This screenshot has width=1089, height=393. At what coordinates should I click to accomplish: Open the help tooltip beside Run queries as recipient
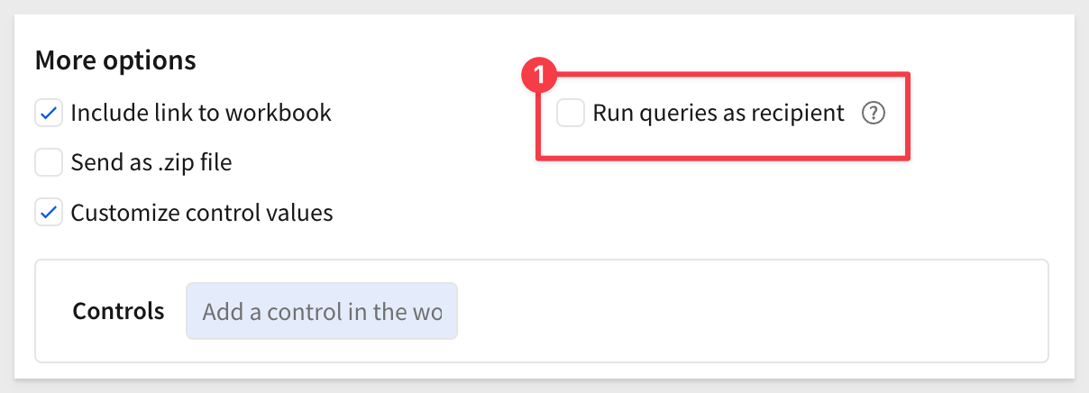(x=874, y=114)
